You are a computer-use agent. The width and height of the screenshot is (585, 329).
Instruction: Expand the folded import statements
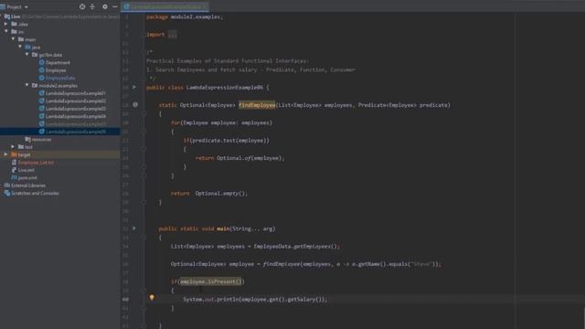click(x=173, y=35)
